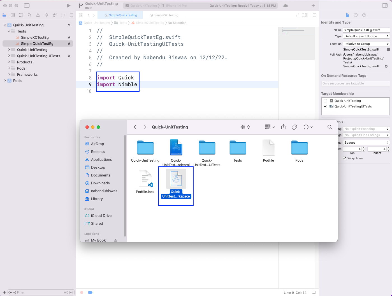Image resolution: width=392 pixels, height=296 pixels.
Task: Collapse the Tests group
Action: [x=9, y=31]
